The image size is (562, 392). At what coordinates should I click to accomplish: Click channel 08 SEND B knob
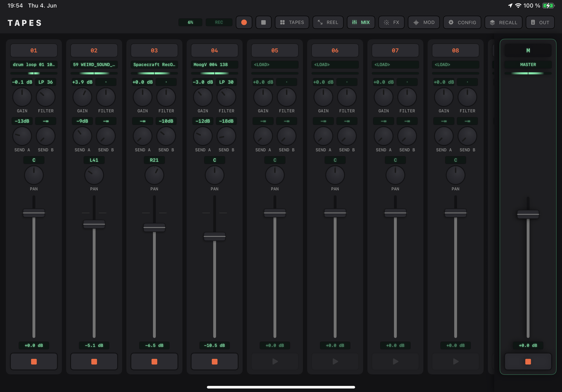[467, 136]
